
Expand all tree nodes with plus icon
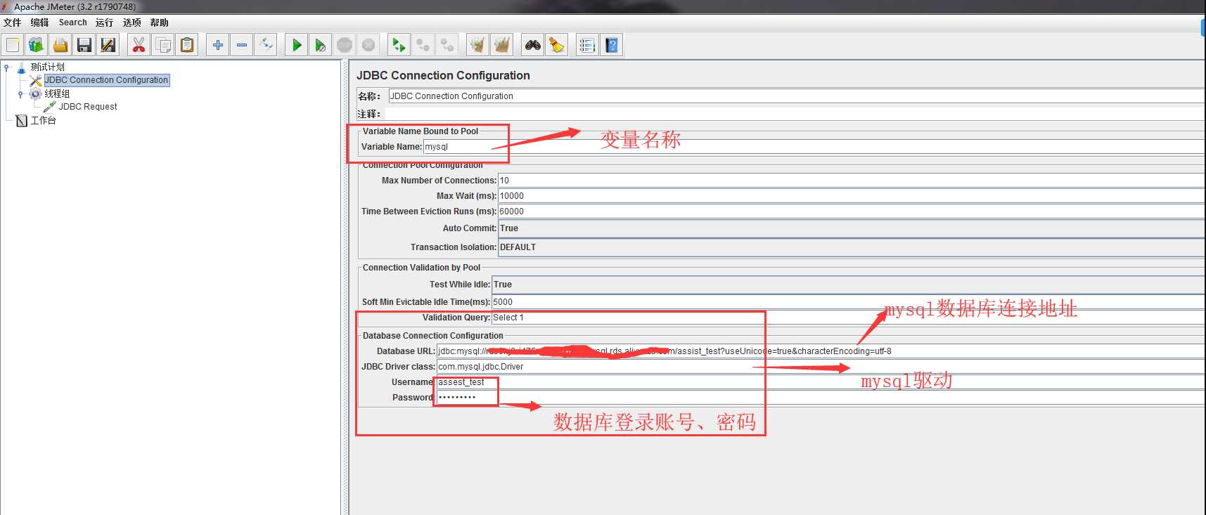coord(218,45)
